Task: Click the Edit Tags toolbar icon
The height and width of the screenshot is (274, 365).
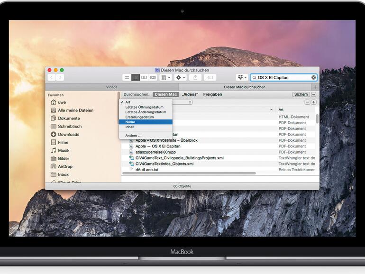Action: tap(210, 77)
